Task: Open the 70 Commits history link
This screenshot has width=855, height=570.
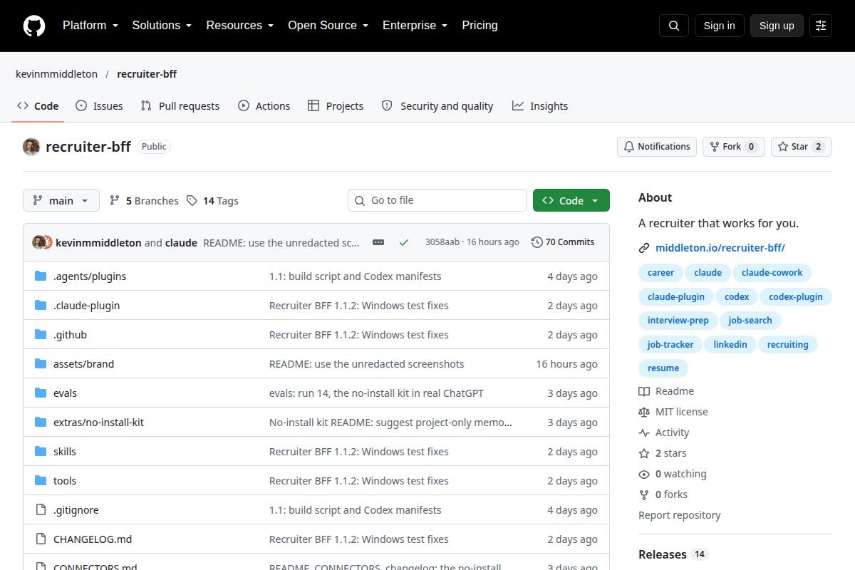Action: [563, 242]
